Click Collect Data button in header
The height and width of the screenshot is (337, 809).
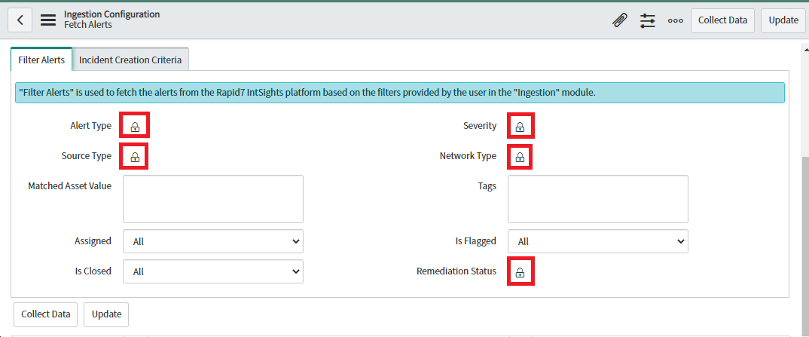coord(722,20)
